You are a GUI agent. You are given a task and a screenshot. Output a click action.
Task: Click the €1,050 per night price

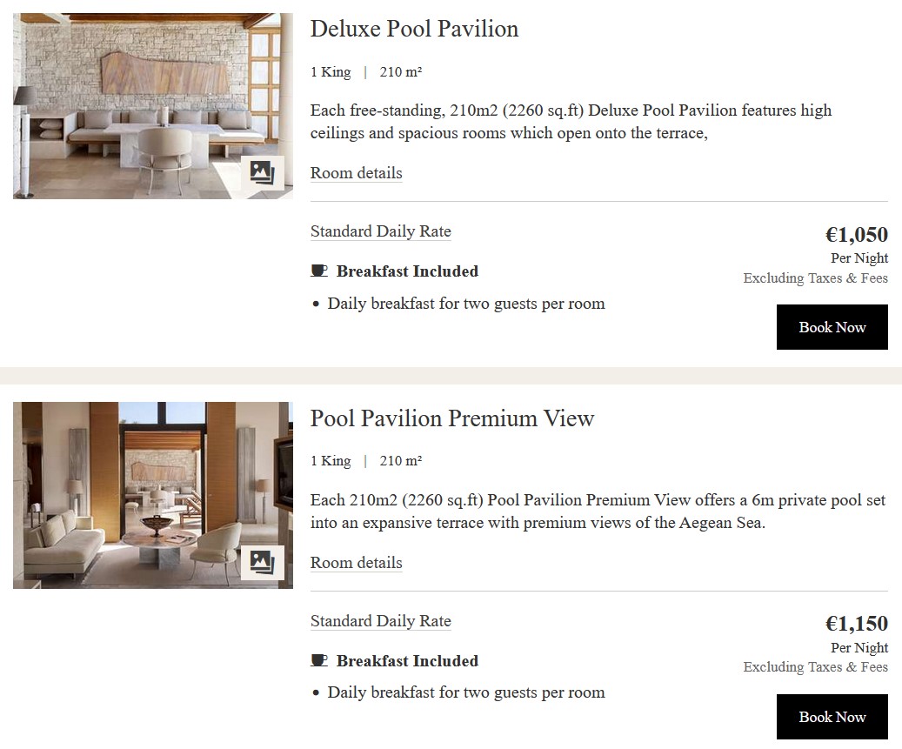pyautogui.click(x=856, y=235)
